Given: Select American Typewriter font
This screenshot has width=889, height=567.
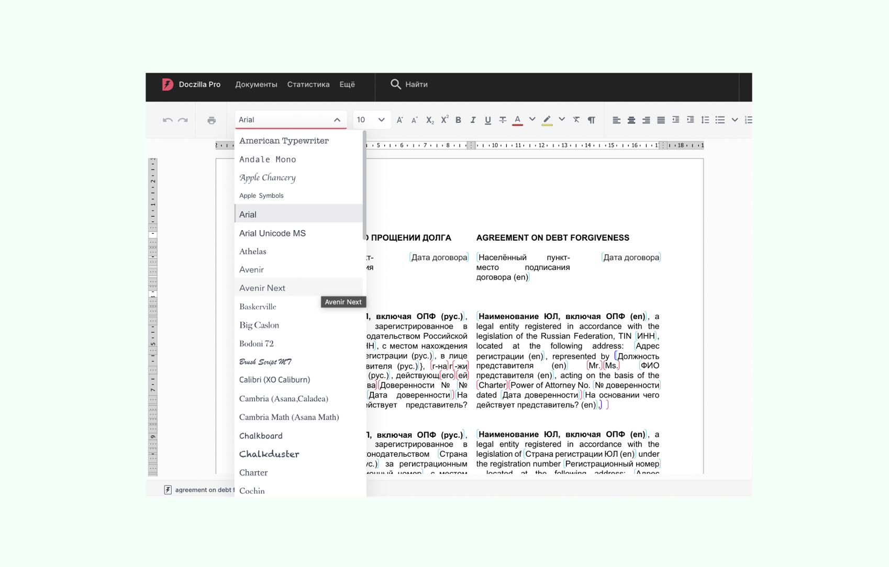Looking at the screenshot, I should [298, 141].
